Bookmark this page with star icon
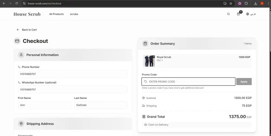The width and height of the screenshot is (271, 136). click(x=231, y=3)
